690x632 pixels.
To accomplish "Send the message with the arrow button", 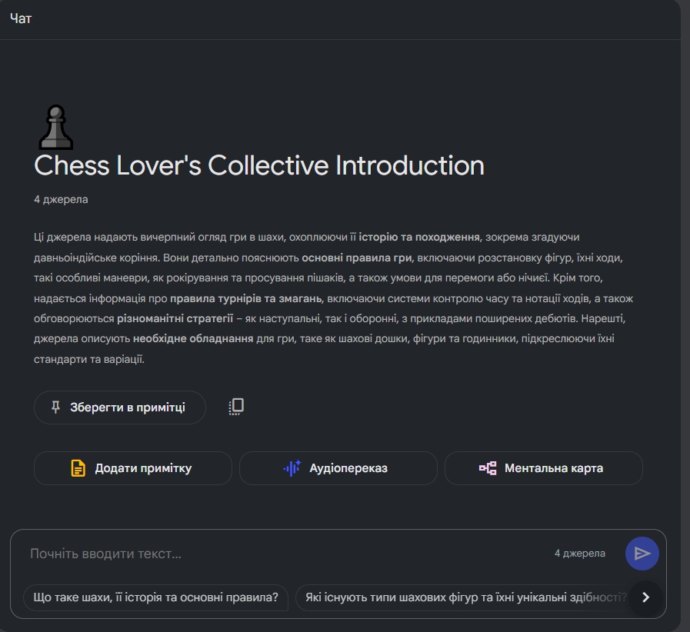I will click(x=642, y=554).
